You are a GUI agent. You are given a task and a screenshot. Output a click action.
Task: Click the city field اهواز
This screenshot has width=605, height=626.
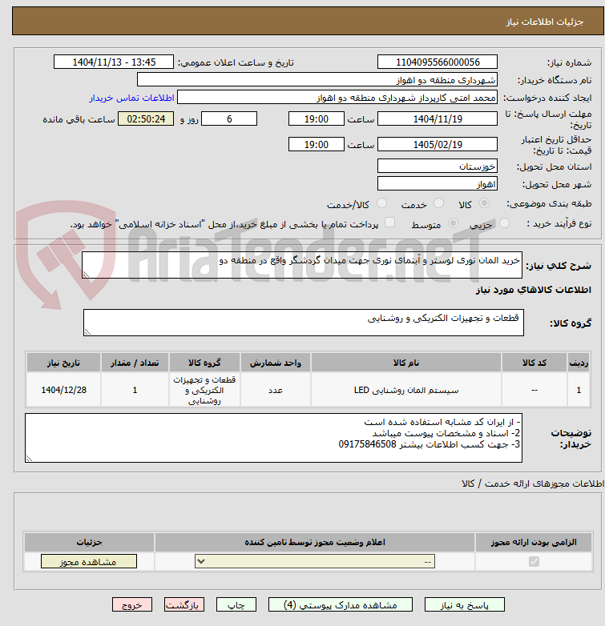pyautogui.click(x=438, y=183)
